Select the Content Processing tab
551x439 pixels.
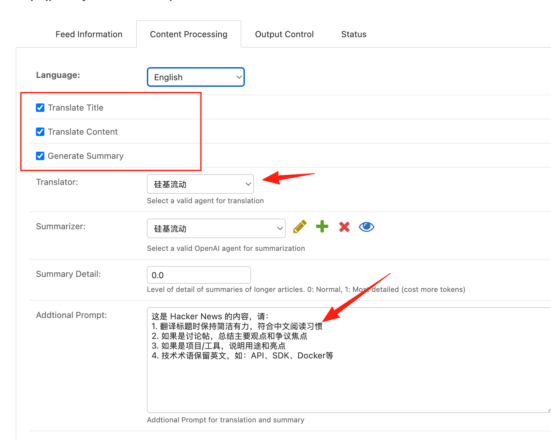tap(189, 34)
